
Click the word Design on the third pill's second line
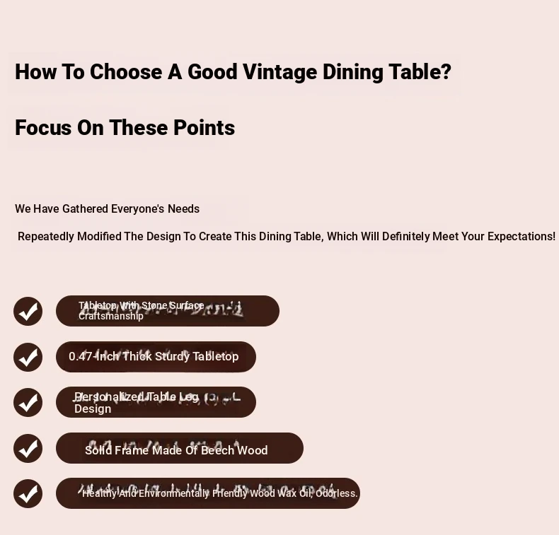pos(93,408)
